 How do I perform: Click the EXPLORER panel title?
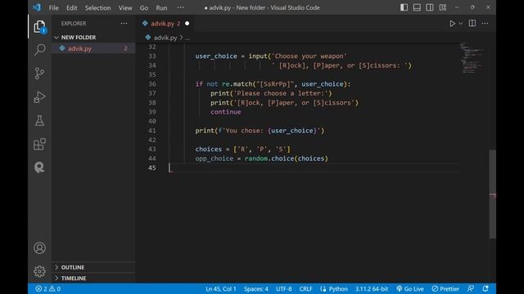tap(74, 24)
